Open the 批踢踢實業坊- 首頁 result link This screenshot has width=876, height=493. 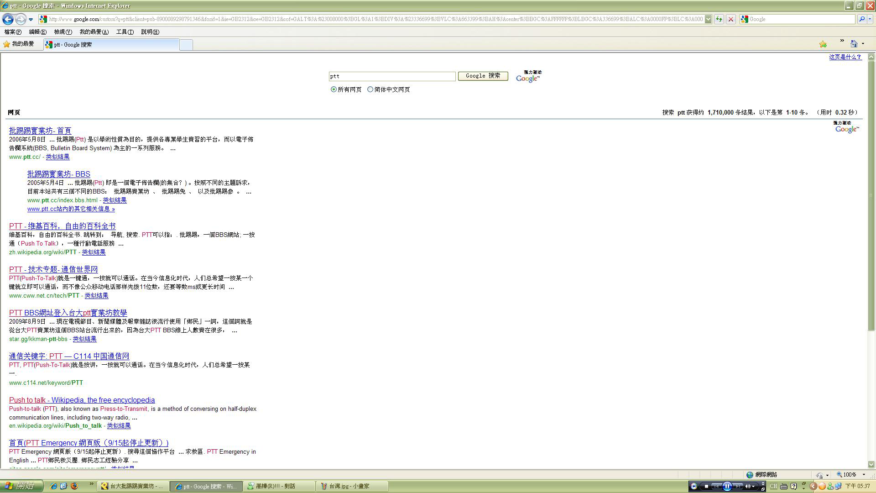(x=40, y=131)
